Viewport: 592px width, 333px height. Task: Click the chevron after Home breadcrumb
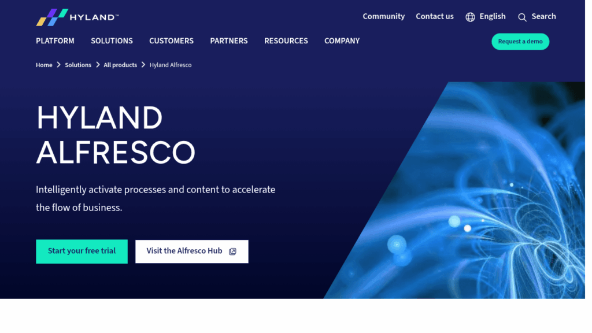click(x=58, y=65)
